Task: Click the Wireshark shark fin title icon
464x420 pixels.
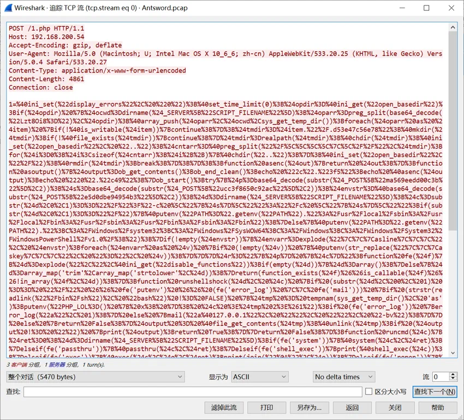Action: click(8, 8)
